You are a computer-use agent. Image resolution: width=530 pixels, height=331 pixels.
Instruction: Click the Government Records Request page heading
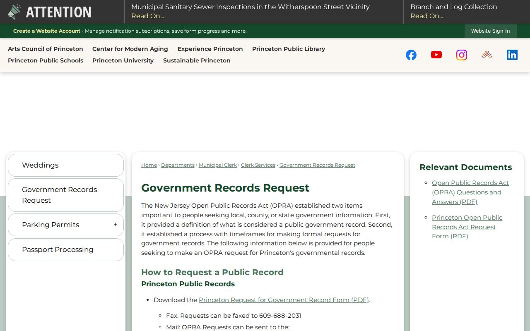(225, 188)
